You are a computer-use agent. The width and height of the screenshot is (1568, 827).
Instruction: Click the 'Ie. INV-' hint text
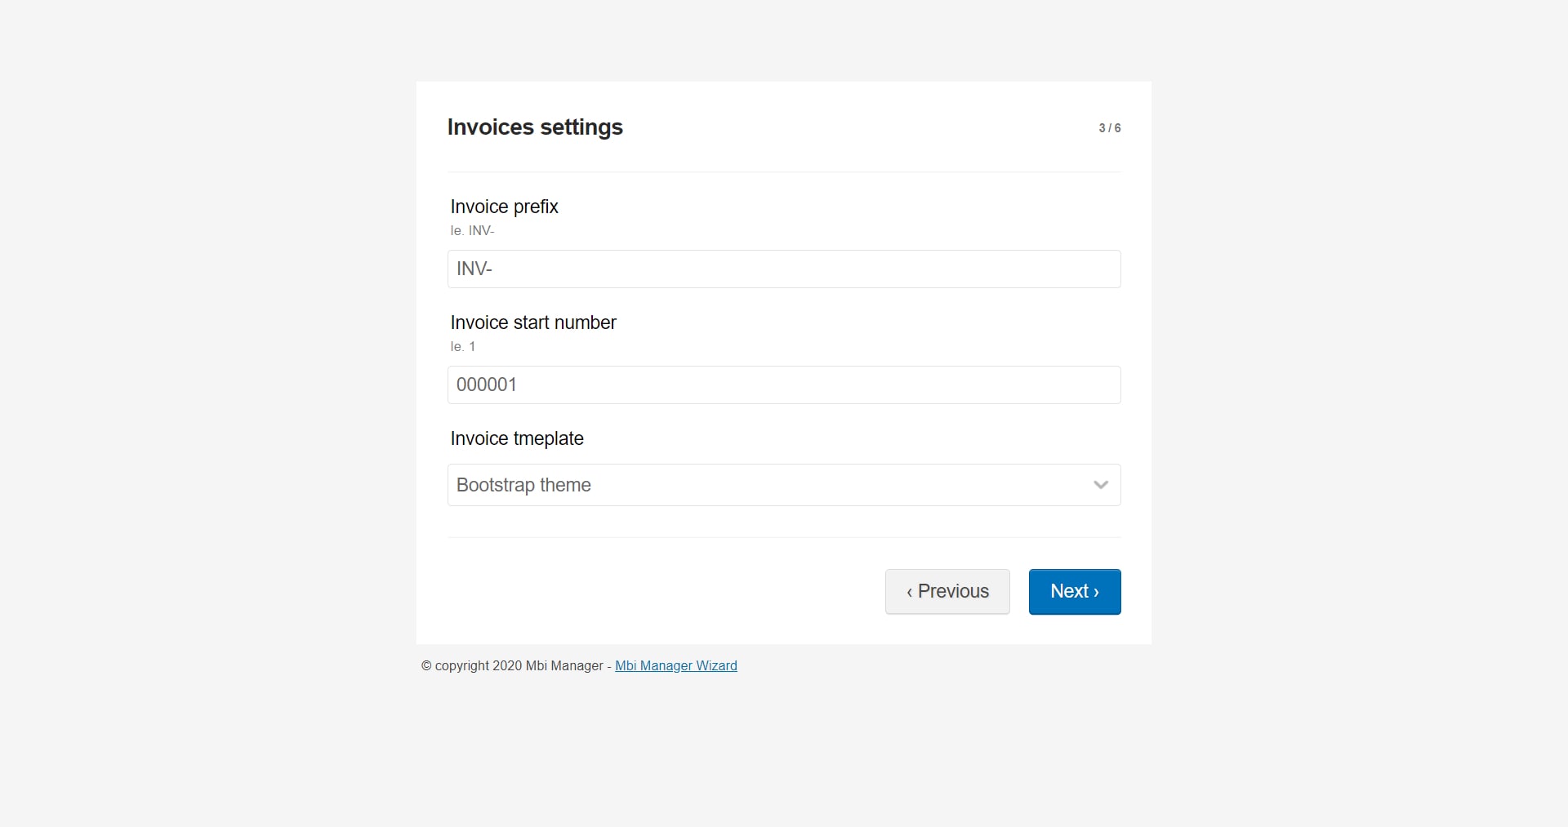[x=472, y=231]
